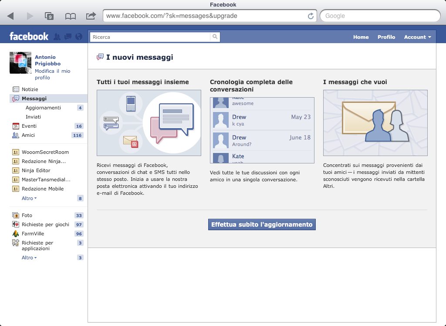Open FarmVille in the left sidebar
The height and width of the screenshot is (326, 446).
pyautogui.click(x=33, y=234)
